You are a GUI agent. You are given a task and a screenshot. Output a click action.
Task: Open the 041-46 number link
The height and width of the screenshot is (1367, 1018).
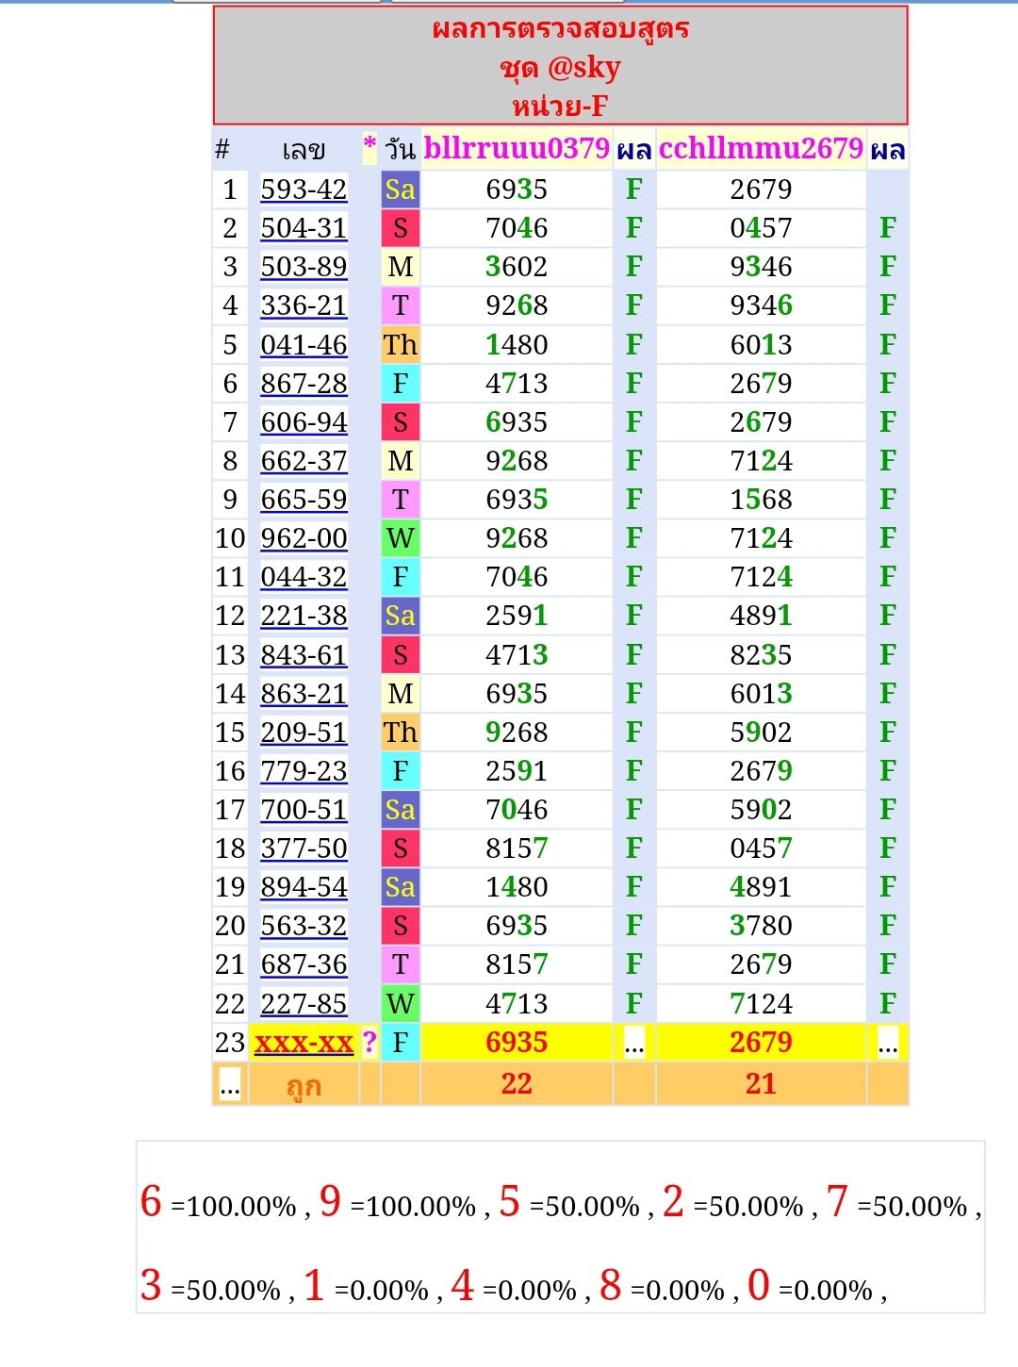click(304, 345)
